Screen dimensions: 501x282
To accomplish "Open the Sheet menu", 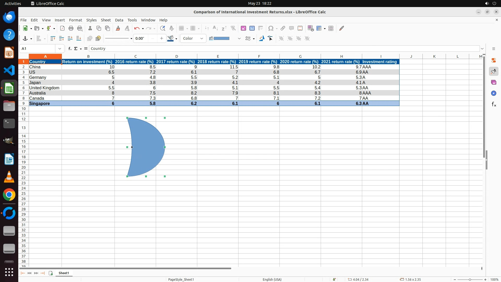I will point(106,20).
